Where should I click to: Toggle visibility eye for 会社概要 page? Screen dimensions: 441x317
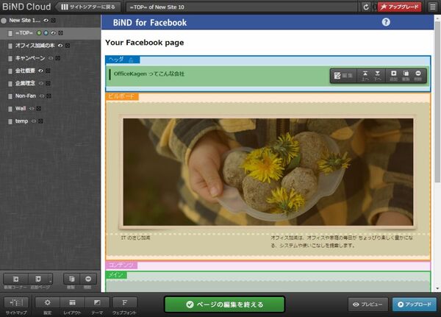click(40, 71)
